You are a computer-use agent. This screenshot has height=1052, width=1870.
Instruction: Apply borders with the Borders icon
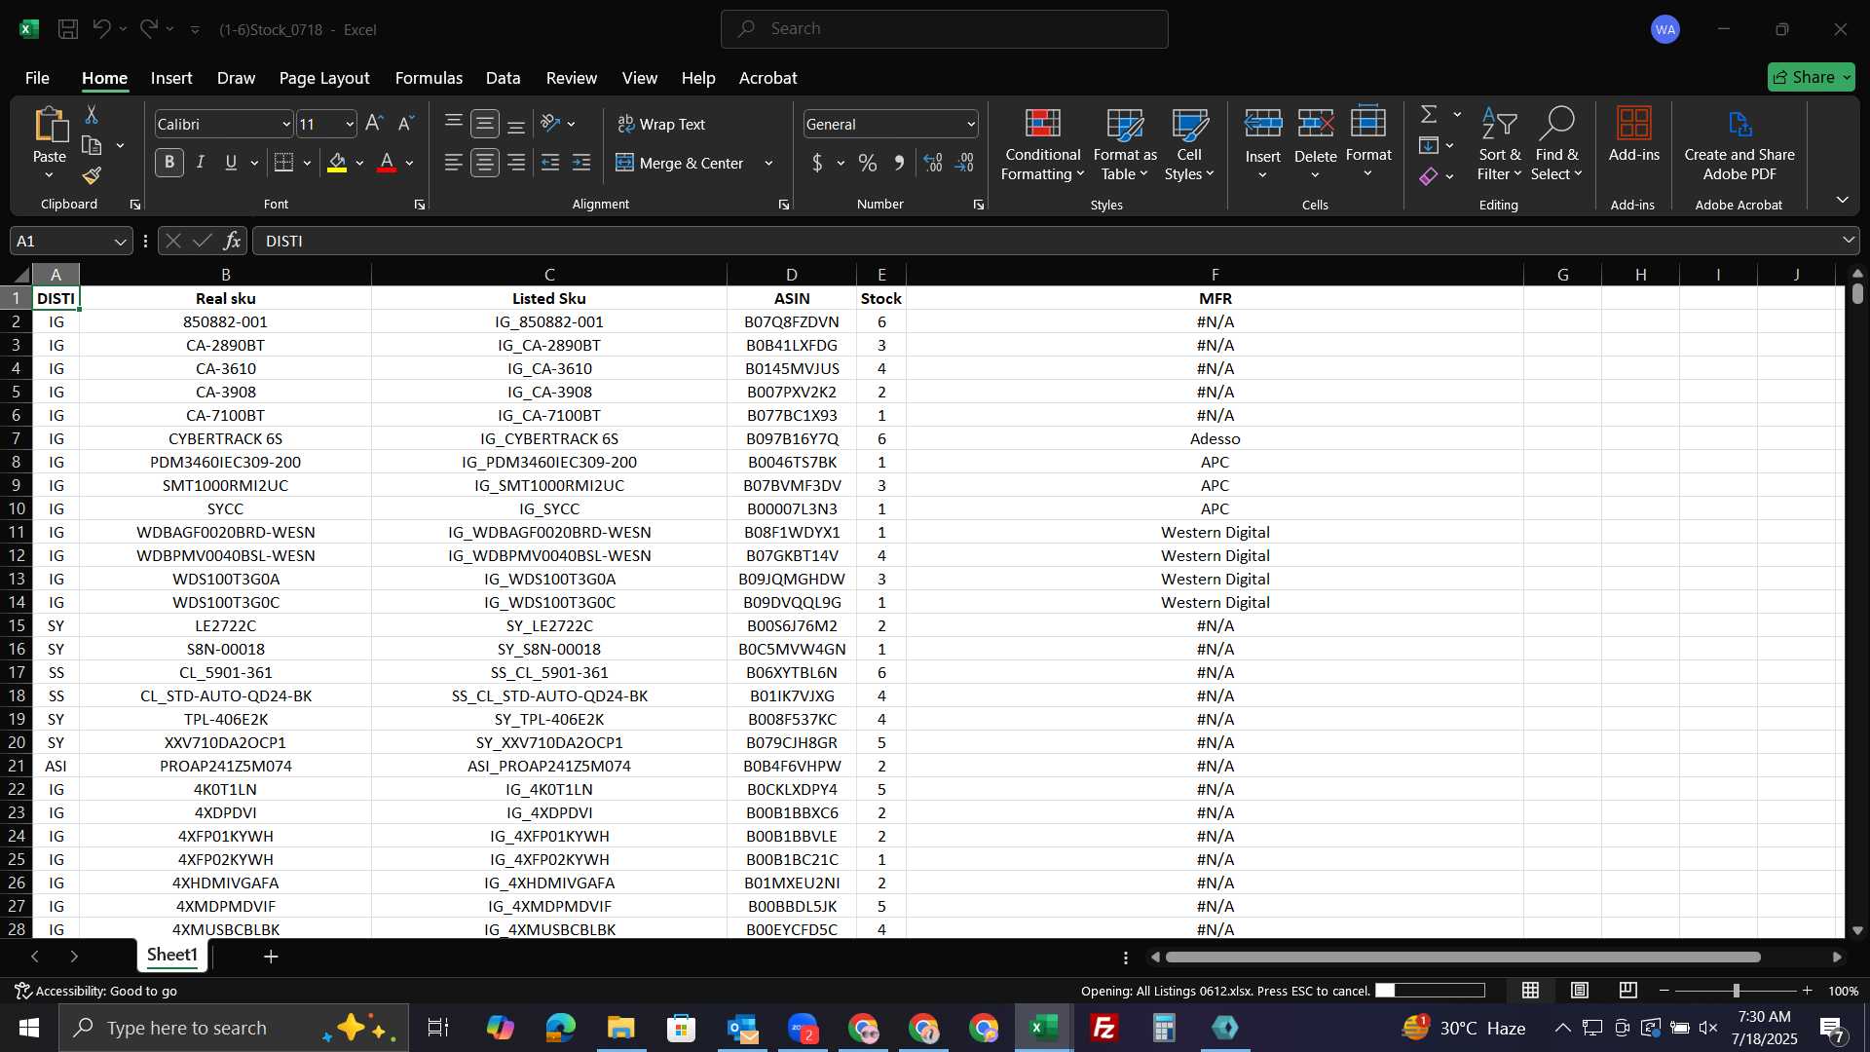[283, 163]
